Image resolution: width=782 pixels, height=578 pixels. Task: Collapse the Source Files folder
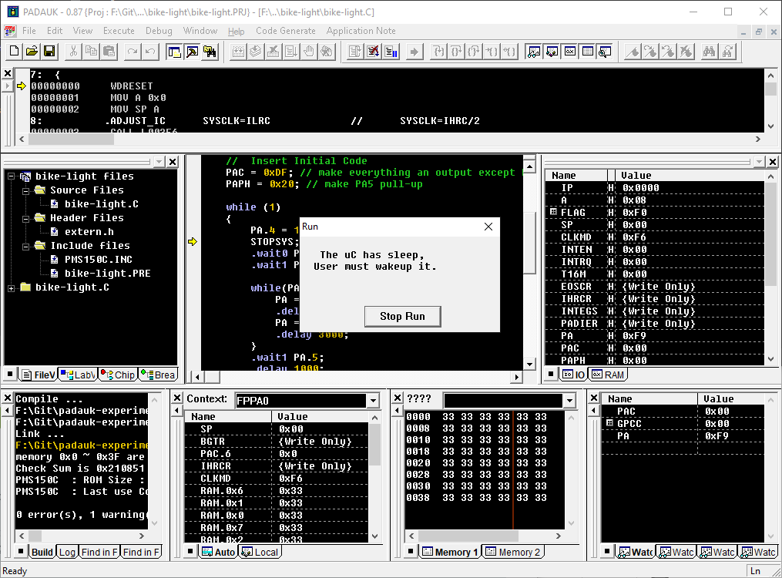[26, 190]
